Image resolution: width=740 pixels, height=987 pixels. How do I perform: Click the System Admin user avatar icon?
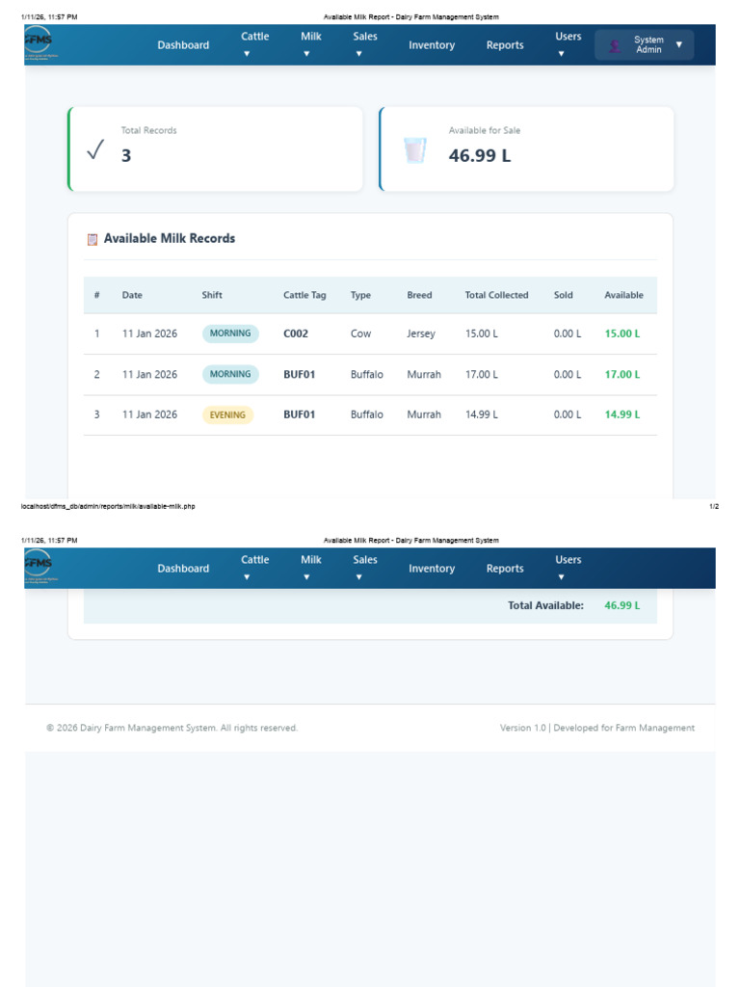pyautogui.click(x=615, y=45)
